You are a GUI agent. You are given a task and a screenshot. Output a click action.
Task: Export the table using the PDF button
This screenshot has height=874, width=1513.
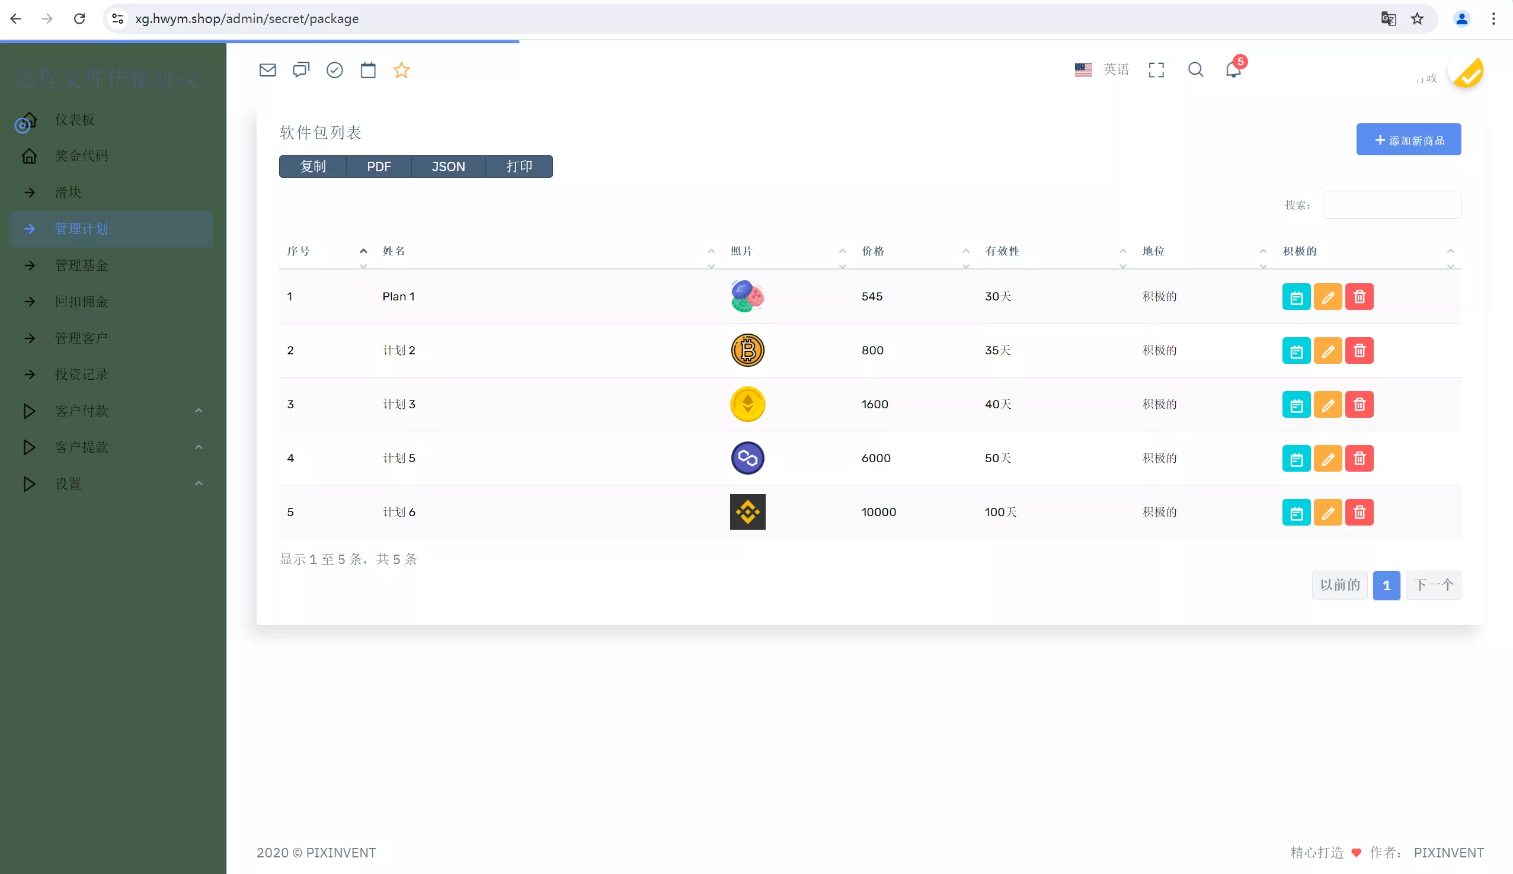coord(379,167)
